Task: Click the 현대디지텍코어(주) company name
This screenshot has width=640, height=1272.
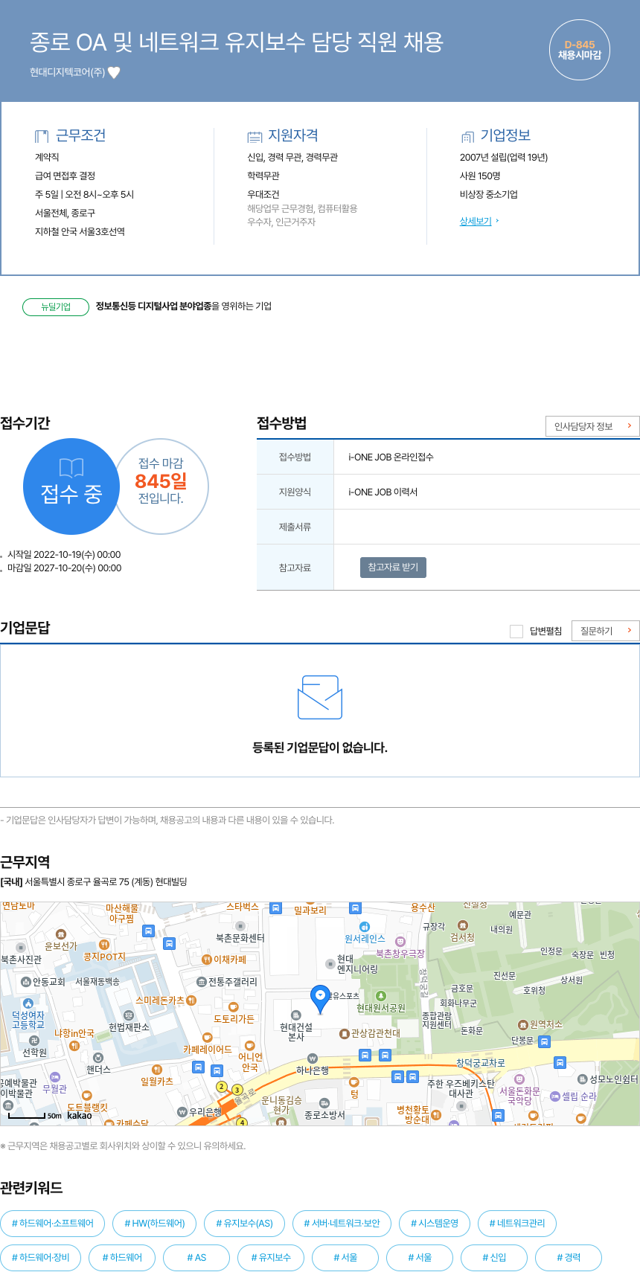Action: tap(67, 72)
